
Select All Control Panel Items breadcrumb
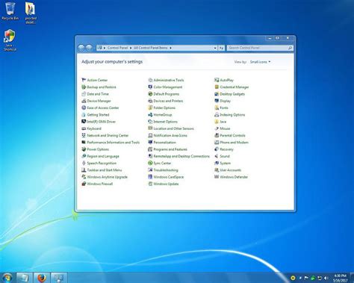(x=151, y=48)
